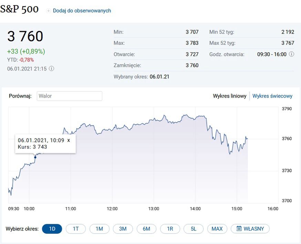This screenshot has width=301, height=244.
Task: Click the highlighted data point on chart
Action: pyautogui.click(x=35, y=157)
